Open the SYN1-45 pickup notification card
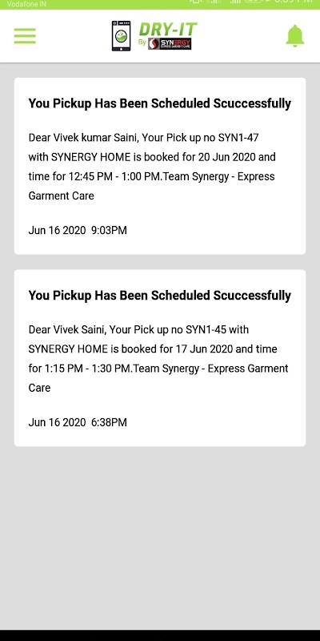The width and height of the screenshot is (320, 641). (160, 357)
